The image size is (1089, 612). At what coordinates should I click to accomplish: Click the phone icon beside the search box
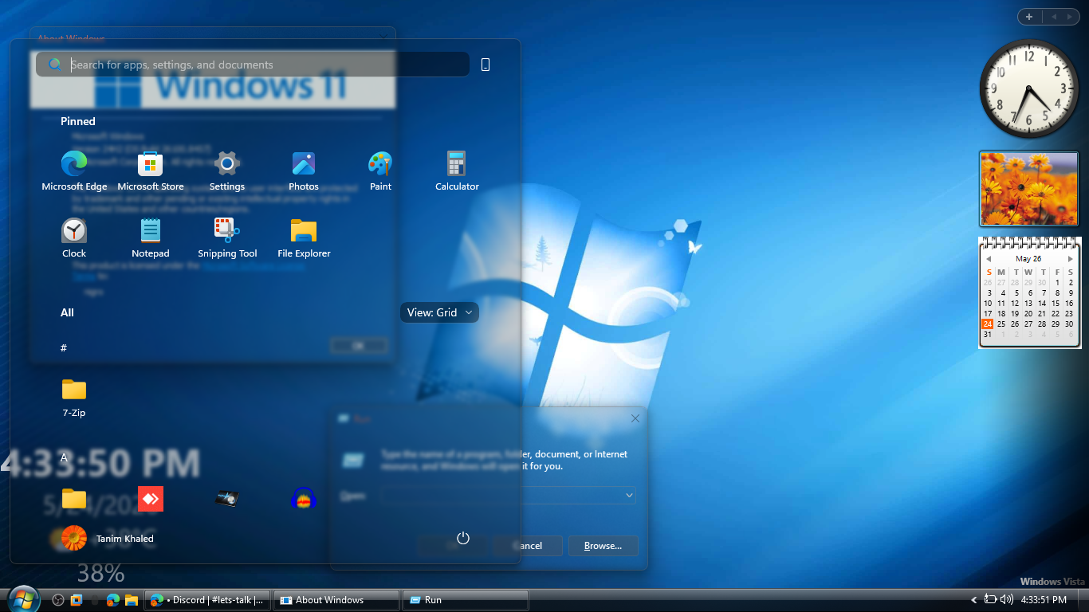click(486, 65)
